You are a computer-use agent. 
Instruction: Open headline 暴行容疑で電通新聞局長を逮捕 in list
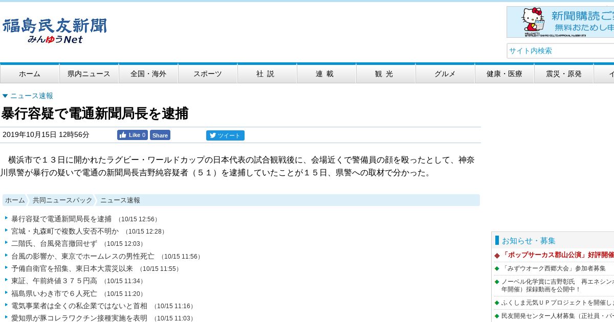pos(61,219)
